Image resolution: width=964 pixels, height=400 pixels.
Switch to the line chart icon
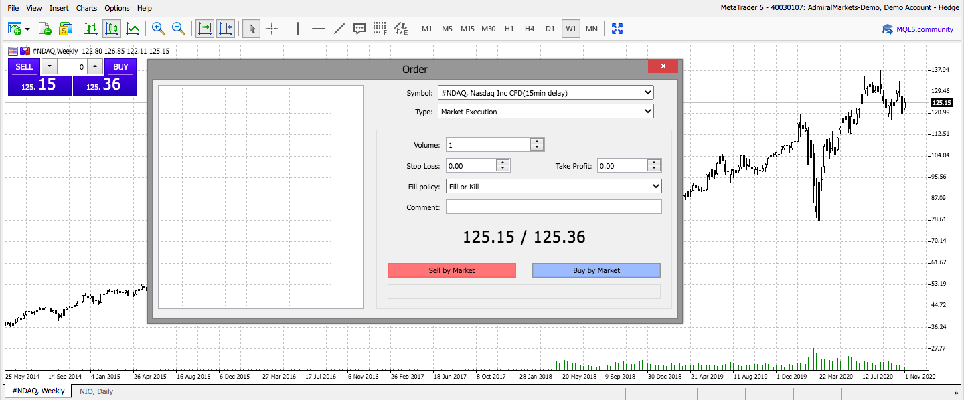133,29
